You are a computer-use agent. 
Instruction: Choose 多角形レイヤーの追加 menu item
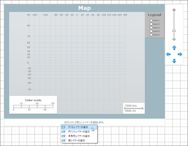(79, 136)
